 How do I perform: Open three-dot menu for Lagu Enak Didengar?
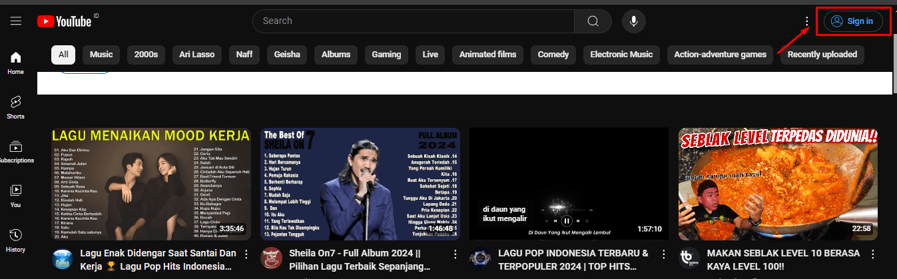(x=246, y=254)
